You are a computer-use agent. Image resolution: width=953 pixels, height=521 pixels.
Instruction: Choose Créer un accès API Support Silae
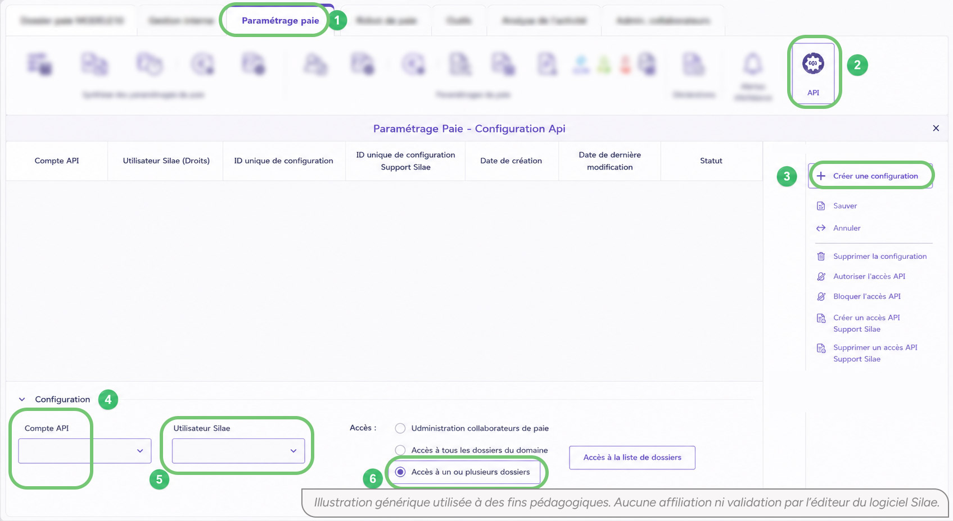859,323
